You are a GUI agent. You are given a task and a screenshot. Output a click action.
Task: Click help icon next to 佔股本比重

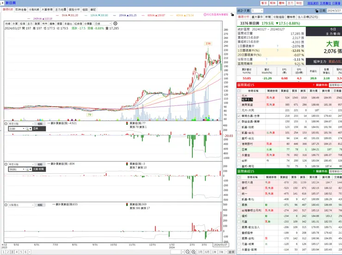pos(267,59)
